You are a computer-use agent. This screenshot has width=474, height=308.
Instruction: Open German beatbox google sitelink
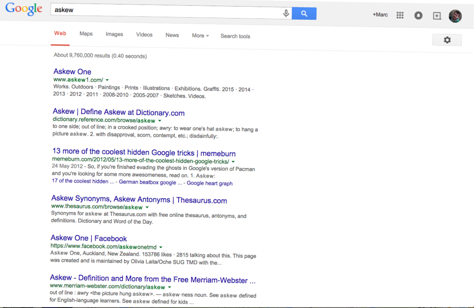click(150, 182)
